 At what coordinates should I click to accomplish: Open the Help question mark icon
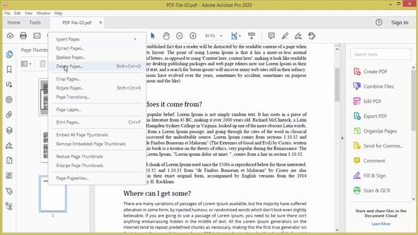379,23
